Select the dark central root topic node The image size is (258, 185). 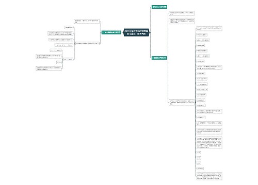[136, 32]
